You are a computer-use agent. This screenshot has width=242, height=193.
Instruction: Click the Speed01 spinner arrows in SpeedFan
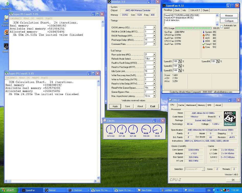click(x=180, y=61)
